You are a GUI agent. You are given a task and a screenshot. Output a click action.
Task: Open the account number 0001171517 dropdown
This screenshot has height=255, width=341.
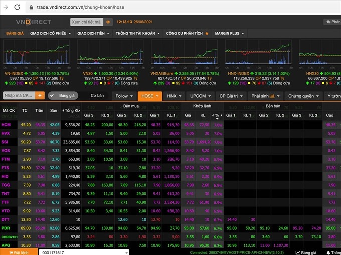[x=84, y=253]
